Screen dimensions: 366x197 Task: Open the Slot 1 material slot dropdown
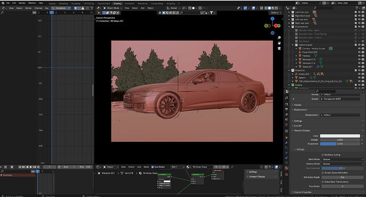tap(178, 167)
